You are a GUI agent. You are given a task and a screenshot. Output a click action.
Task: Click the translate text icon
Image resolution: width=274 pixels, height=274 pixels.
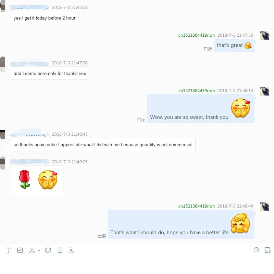point(71,250)
